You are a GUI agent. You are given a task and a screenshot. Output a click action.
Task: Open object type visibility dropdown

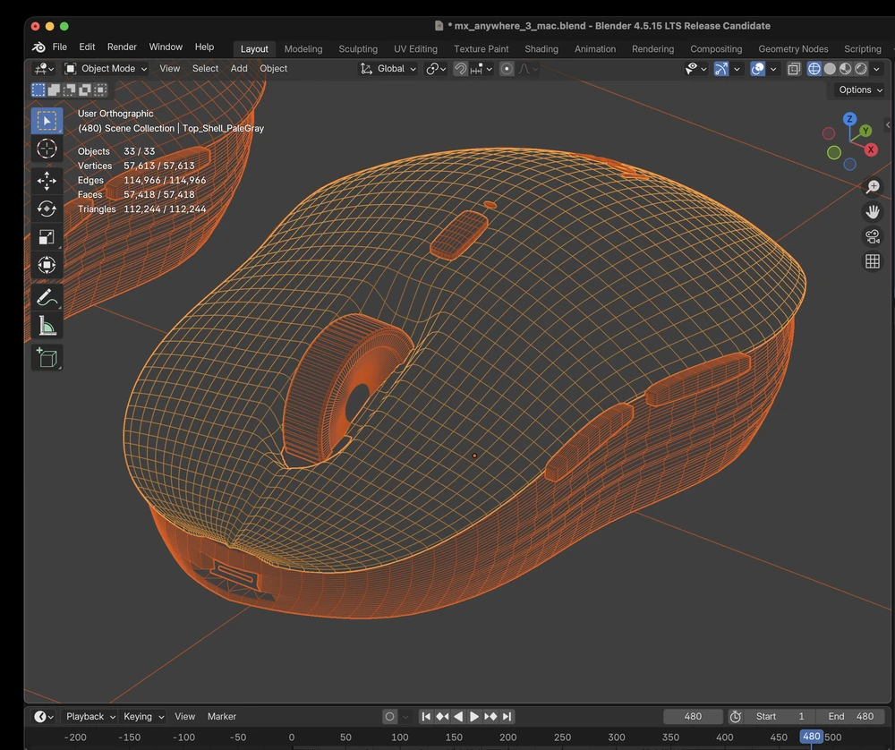point(695,69)
